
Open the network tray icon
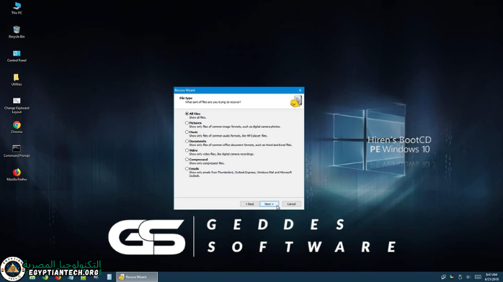(443, 277)
